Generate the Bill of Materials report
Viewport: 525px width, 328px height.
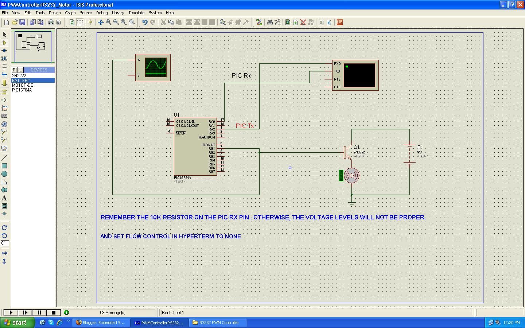pos(320,22)
